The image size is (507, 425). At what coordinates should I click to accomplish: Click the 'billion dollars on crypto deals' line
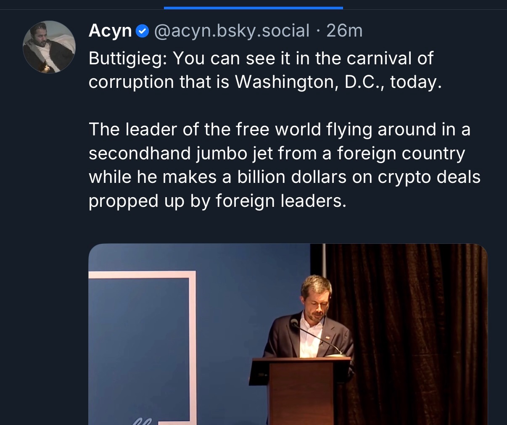tap(359, 177)
